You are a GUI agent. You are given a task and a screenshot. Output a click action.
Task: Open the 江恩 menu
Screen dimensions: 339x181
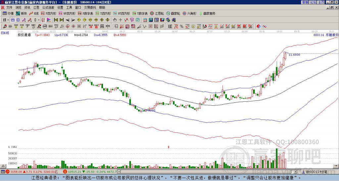(x=36, y=8)
